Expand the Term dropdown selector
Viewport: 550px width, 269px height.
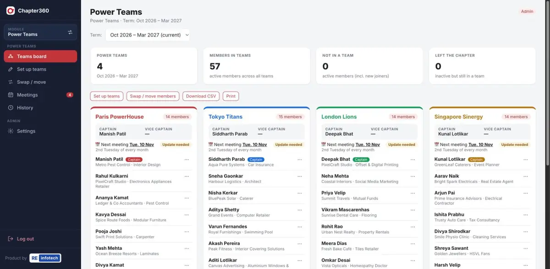148,35
